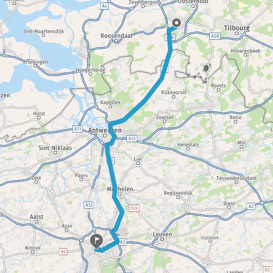The height and width of the screenshot is (273, 273).
Task: Click the Mechelen city label
Action: pos(120,189)
